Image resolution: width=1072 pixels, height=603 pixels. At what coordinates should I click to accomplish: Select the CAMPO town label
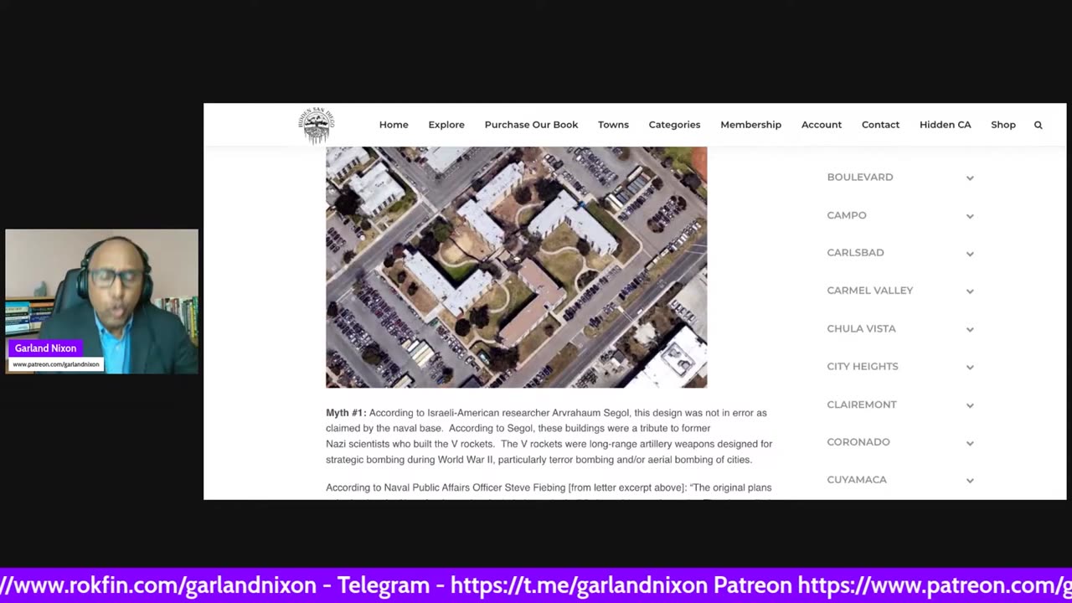(847, 215)
